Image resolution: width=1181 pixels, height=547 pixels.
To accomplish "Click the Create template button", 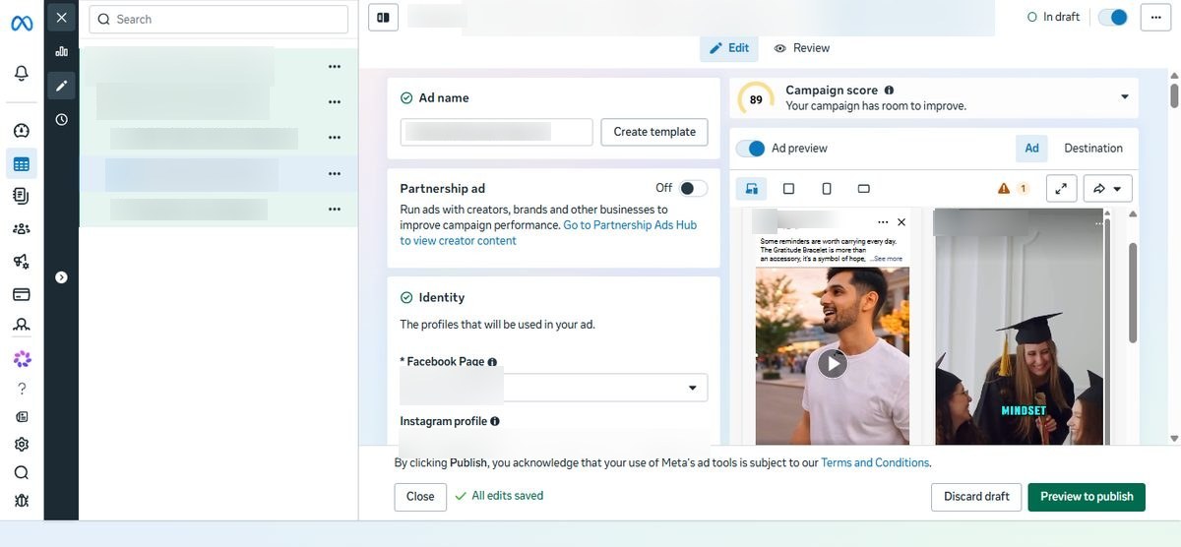I will (654, 132).
